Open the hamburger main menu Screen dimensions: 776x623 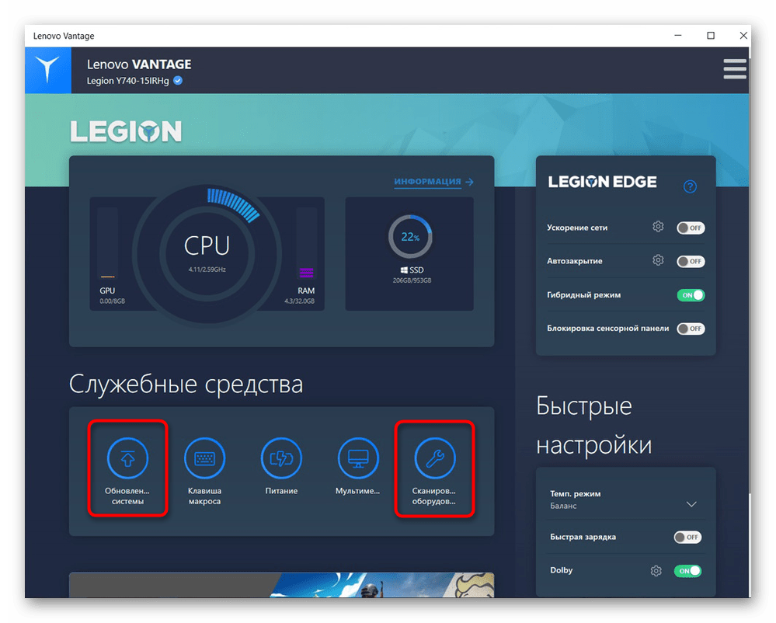pyautogui.click(x=734, y=69)
